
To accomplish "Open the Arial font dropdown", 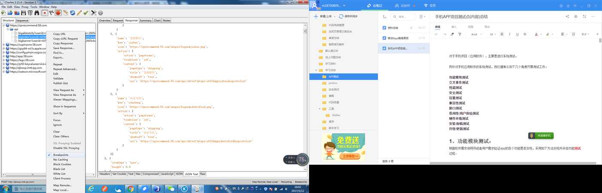I will pyautogui.click(x=477, y=34).
